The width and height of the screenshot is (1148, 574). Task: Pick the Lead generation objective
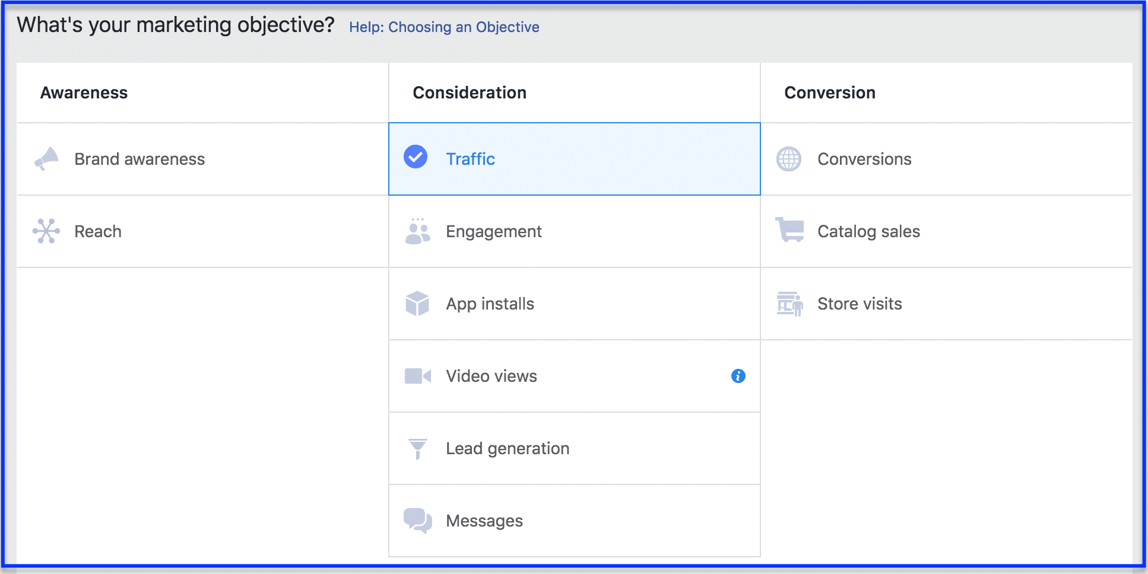click(575, 448)
